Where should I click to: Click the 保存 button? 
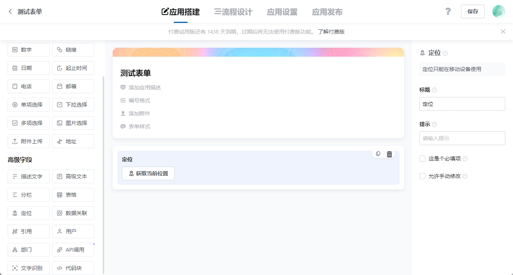[473, 11]
